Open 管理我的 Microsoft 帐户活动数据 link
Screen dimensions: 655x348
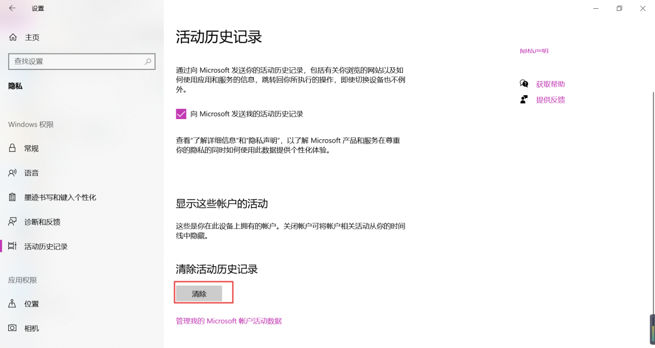pos(229,321)
